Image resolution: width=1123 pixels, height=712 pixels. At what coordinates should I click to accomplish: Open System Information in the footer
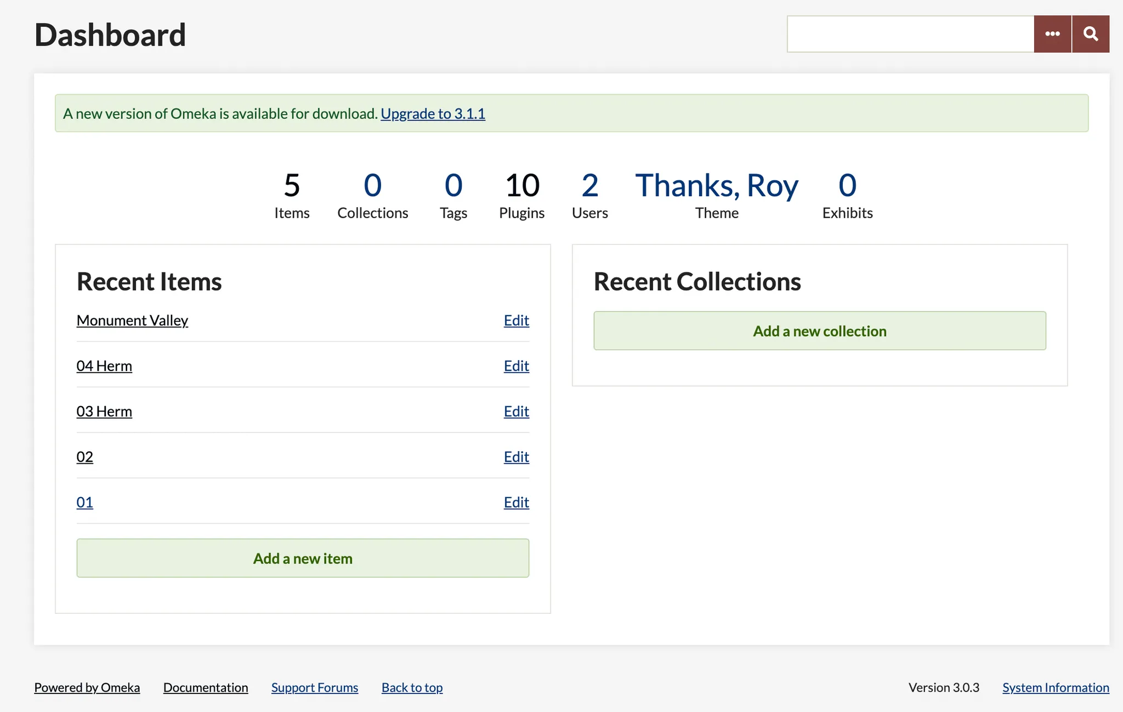(x=1055, y=687)
